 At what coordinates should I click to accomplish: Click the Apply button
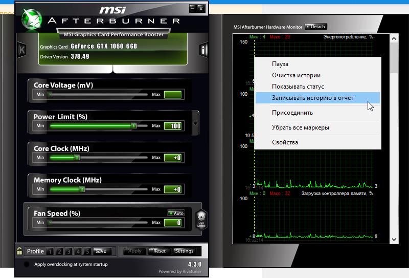(x=134, y=251)
